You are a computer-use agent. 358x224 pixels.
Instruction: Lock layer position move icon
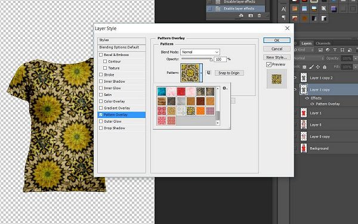coord(317,67)
